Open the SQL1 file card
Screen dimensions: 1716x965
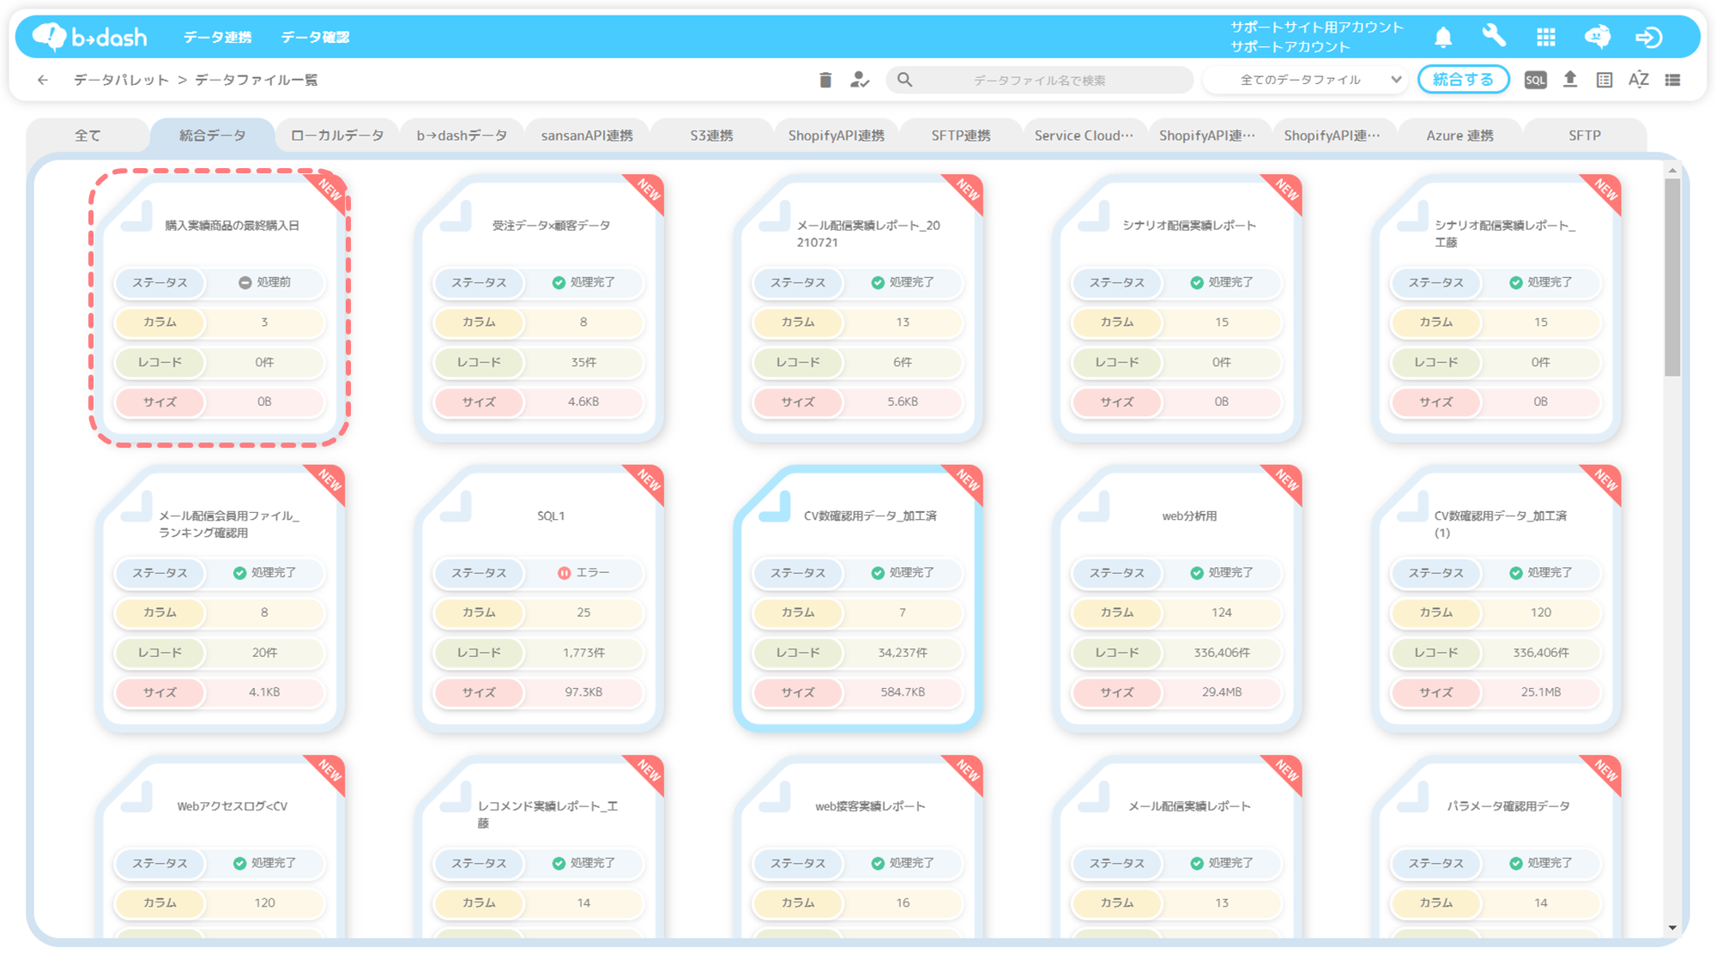pos(540,599)
